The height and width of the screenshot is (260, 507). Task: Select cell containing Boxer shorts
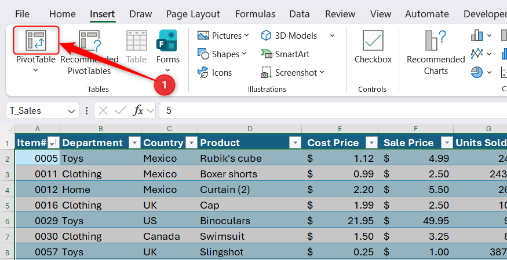(x=250, y=174)
